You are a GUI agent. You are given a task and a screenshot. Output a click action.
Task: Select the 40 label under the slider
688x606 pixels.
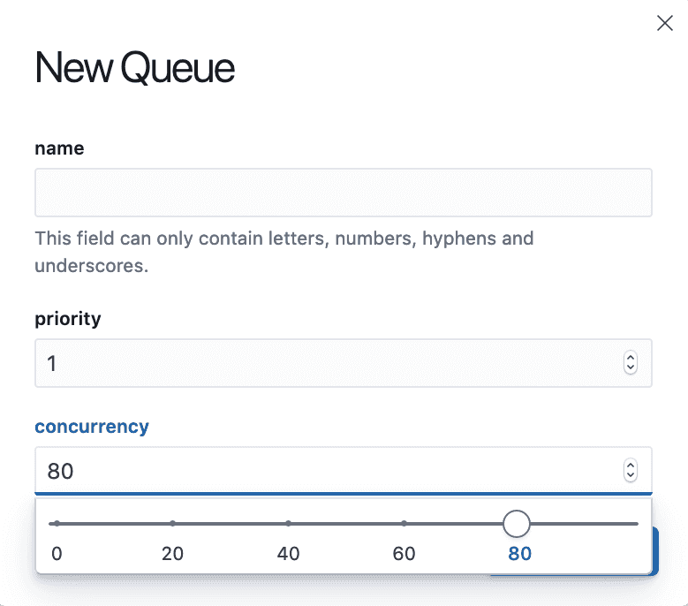[288, 554]
